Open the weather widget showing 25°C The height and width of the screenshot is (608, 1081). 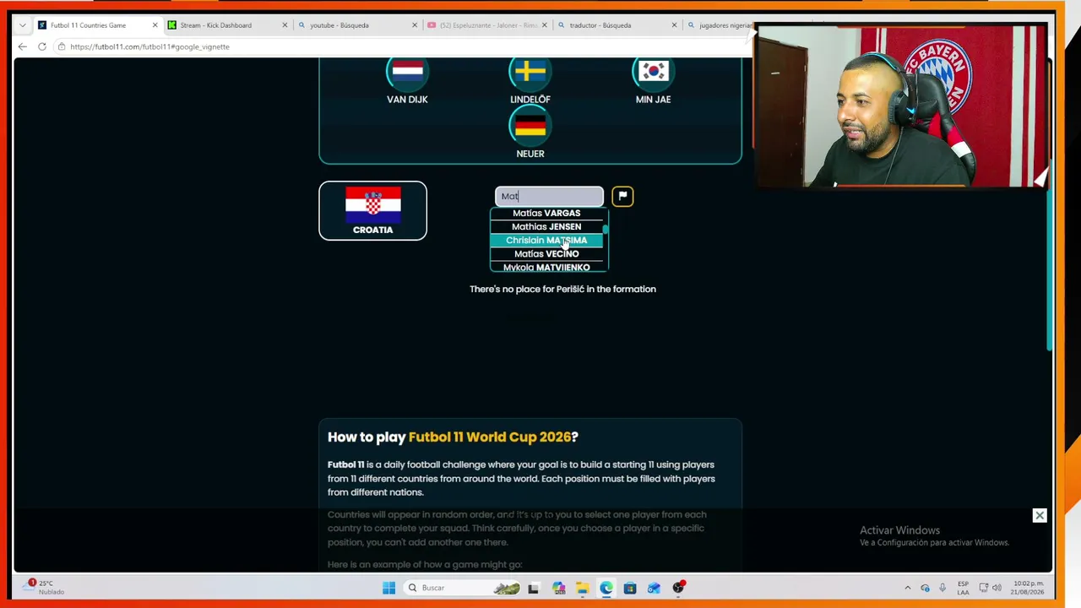pos(42,587)
